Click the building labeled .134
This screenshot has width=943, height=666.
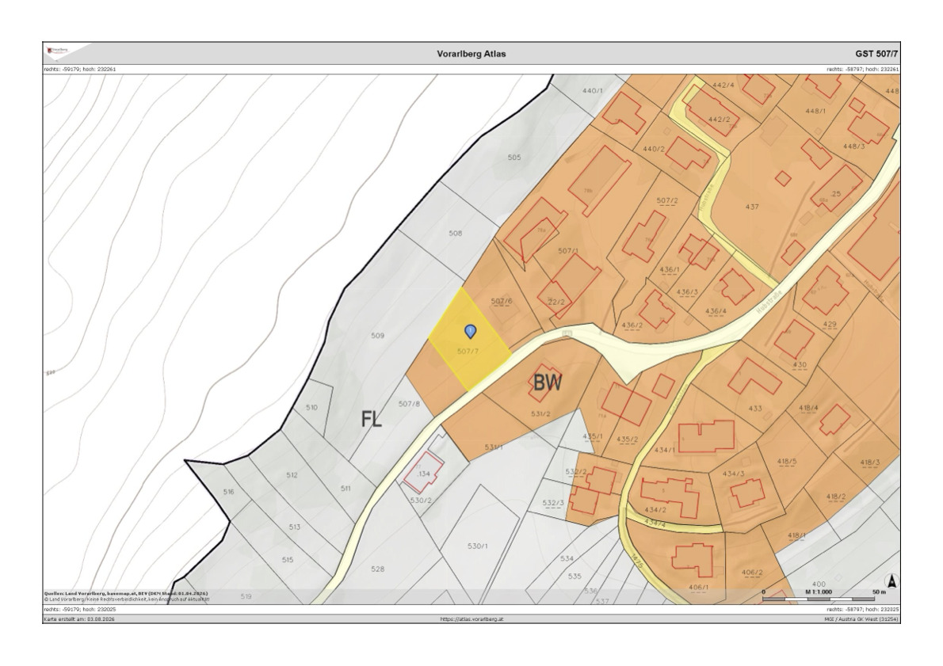[x=423, y=473]
